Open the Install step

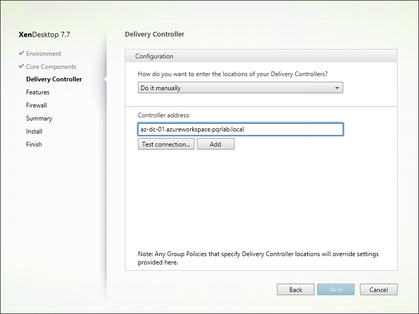[x=34, y=131]
